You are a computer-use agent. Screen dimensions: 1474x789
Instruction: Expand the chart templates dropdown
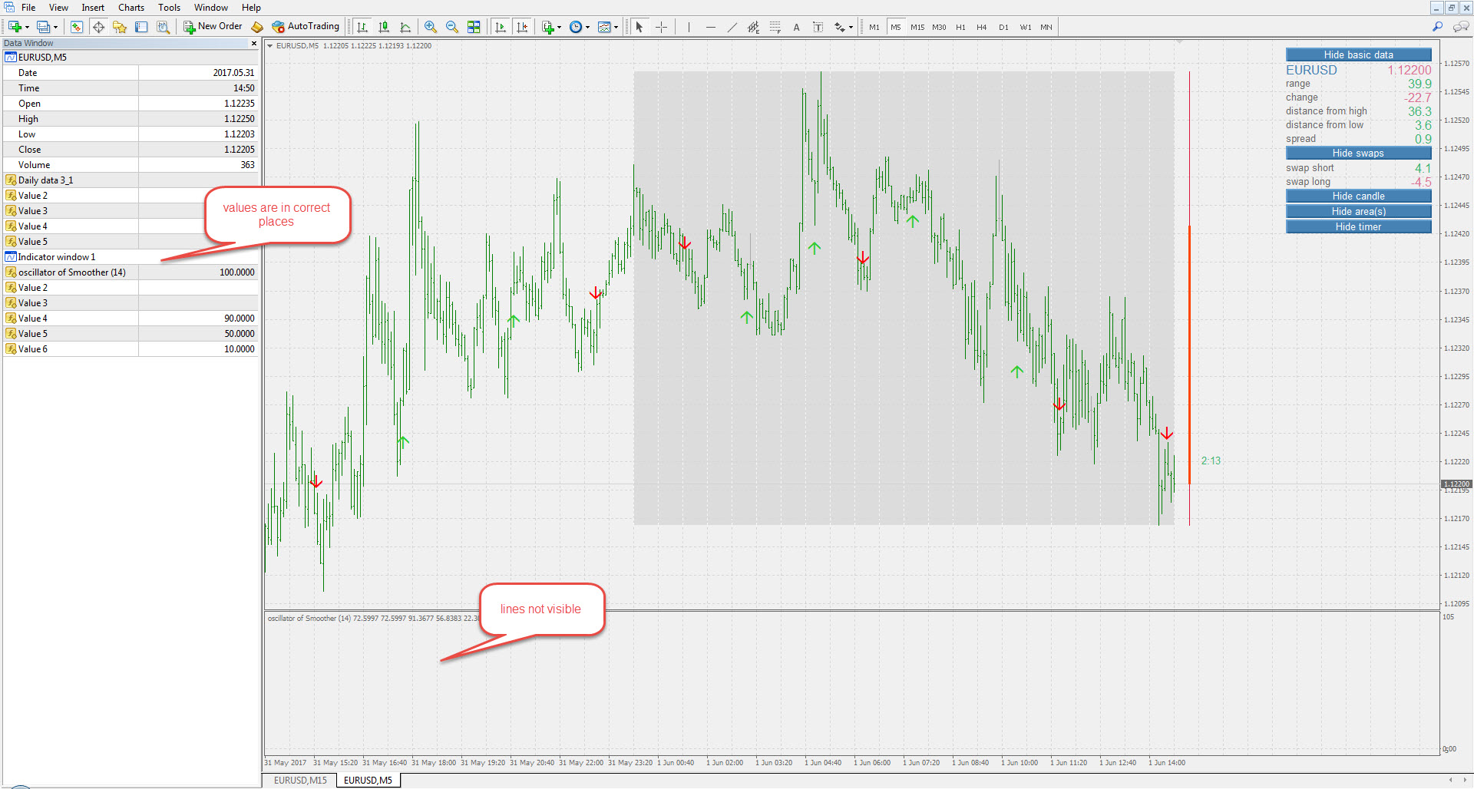(608, 27)
